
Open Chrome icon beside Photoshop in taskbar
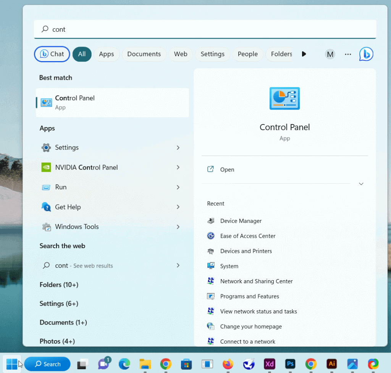tap(311, 364)
